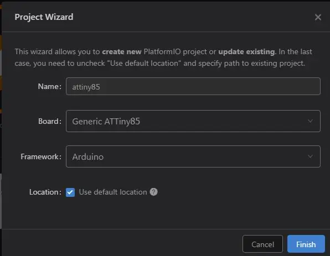Click the Framework dropdown chevron arrow
The width and height of the screenshot is (330, 256).
pos(310,156)
